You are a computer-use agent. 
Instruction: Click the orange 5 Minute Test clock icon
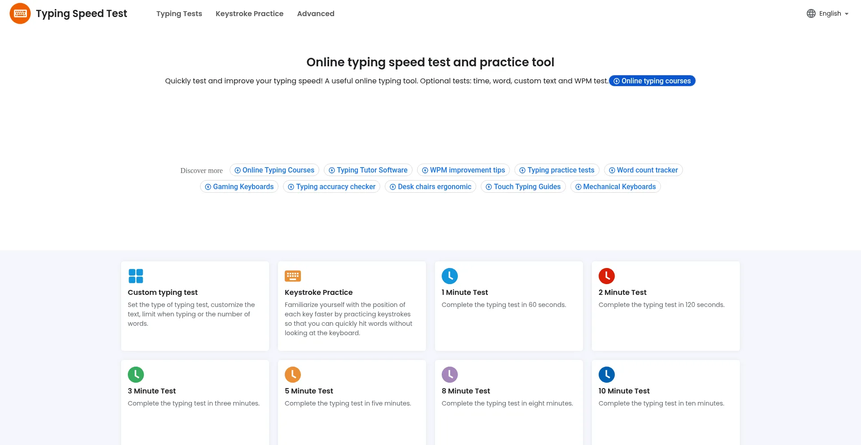[x=292, y=375]
